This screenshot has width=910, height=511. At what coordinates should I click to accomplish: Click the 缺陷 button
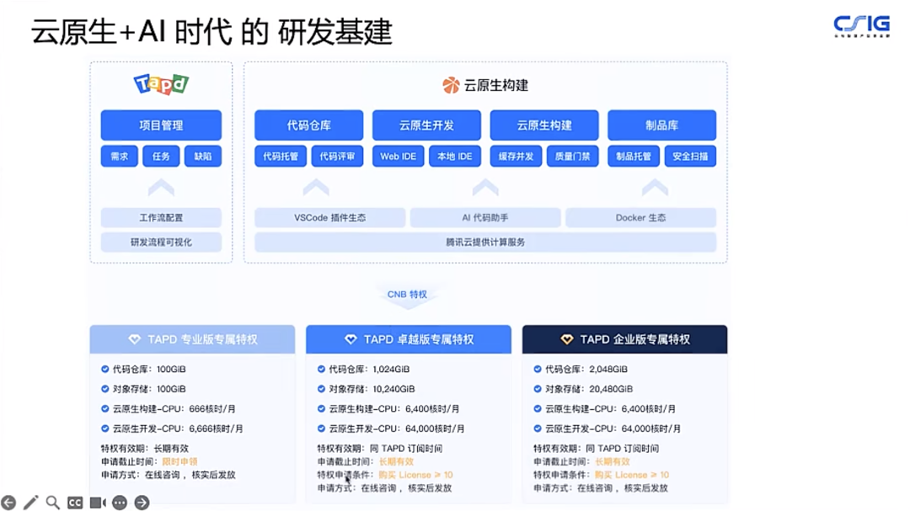(203, 156)
